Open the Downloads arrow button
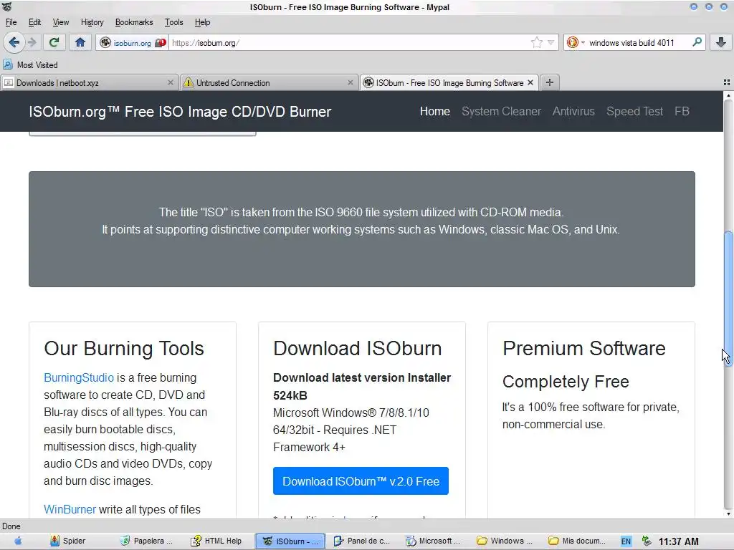This screenshot has width=734, height=550. pyautogui.click(x=721, y=42)
